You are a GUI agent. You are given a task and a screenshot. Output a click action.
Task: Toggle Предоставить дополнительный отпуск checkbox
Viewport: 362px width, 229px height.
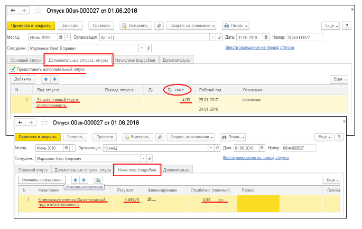12,69
